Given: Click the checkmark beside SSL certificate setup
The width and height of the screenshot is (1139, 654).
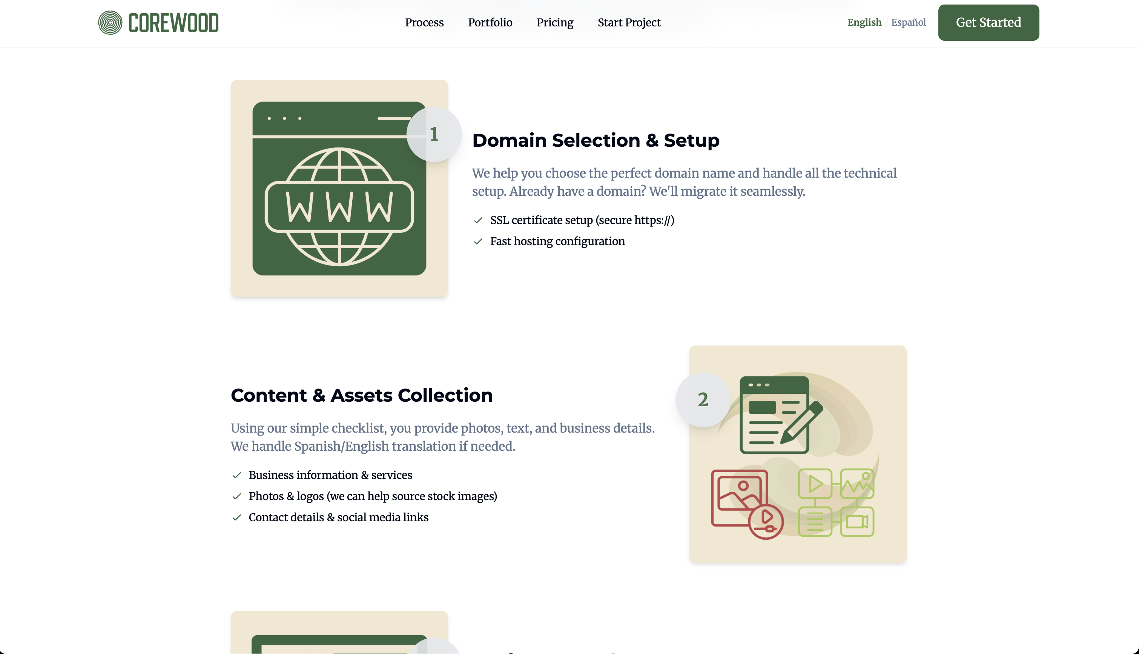Looking at the screenshot, I should coord(478,221).
